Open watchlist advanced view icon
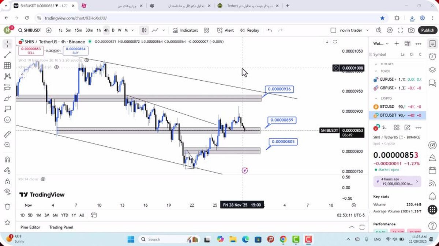Screen dimensions: 439x246 pyautogui.click(x=408, y=43)
